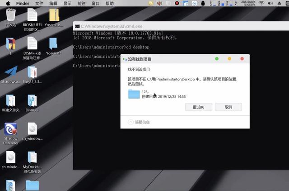Screen dimensions: 289x191
Task: Open the Finder menu
Action: 23,3
